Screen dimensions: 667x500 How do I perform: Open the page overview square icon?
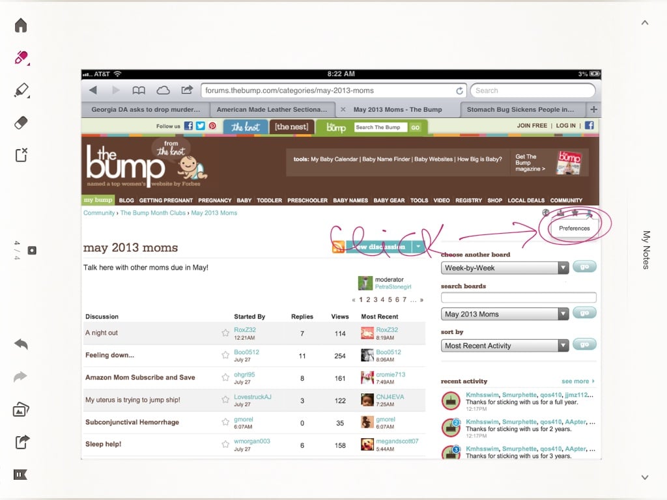32,251
